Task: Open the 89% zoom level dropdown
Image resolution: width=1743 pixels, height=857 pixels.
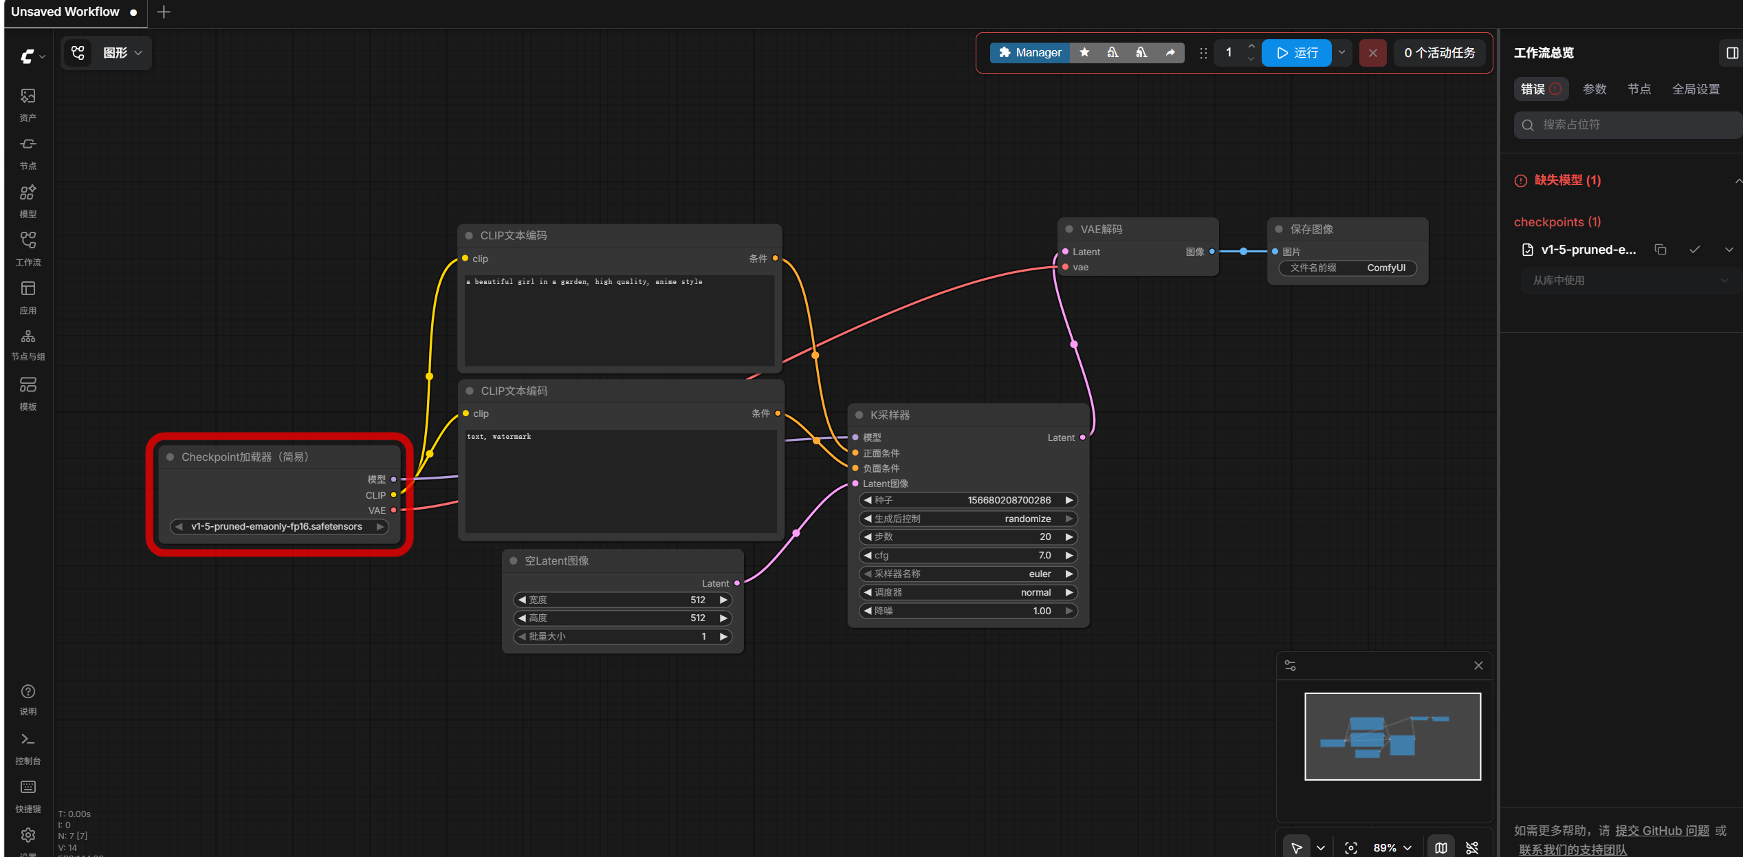Action: tap(1392, 848)
